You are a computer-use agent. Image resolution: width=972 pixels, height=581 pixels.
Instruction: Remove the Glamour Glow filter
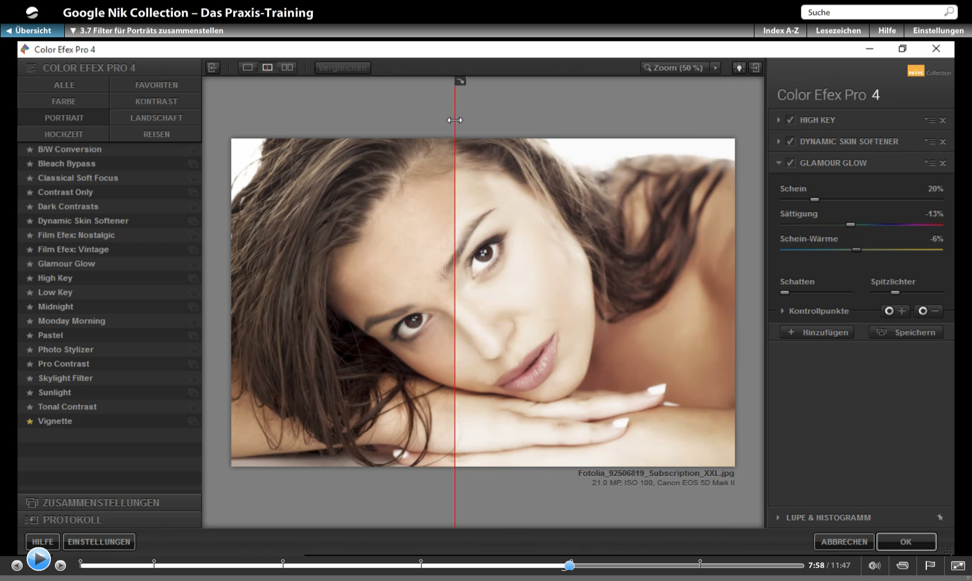point(942,163)
